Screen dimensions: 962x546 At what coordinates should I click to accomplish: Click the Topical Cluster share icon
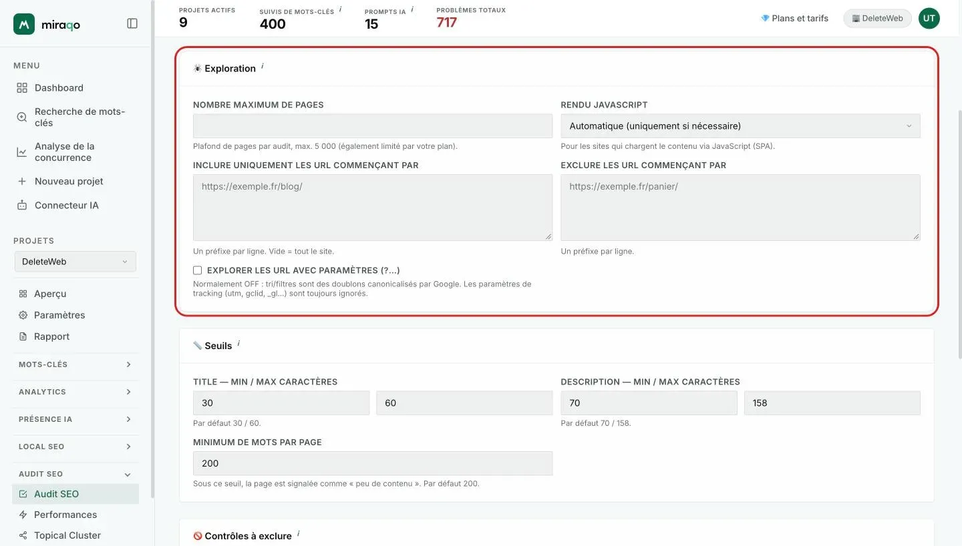click(x=23, y=535)
